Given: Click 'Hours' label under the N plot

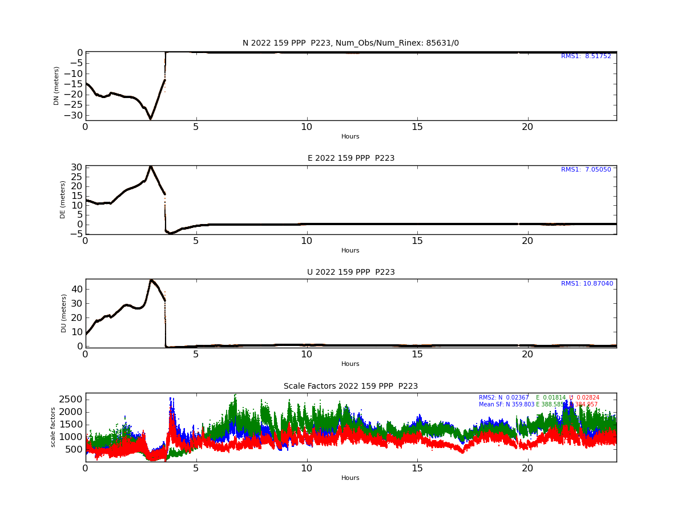Looking at the screenshot, I should pyautogui.click(x=350, y=137).
